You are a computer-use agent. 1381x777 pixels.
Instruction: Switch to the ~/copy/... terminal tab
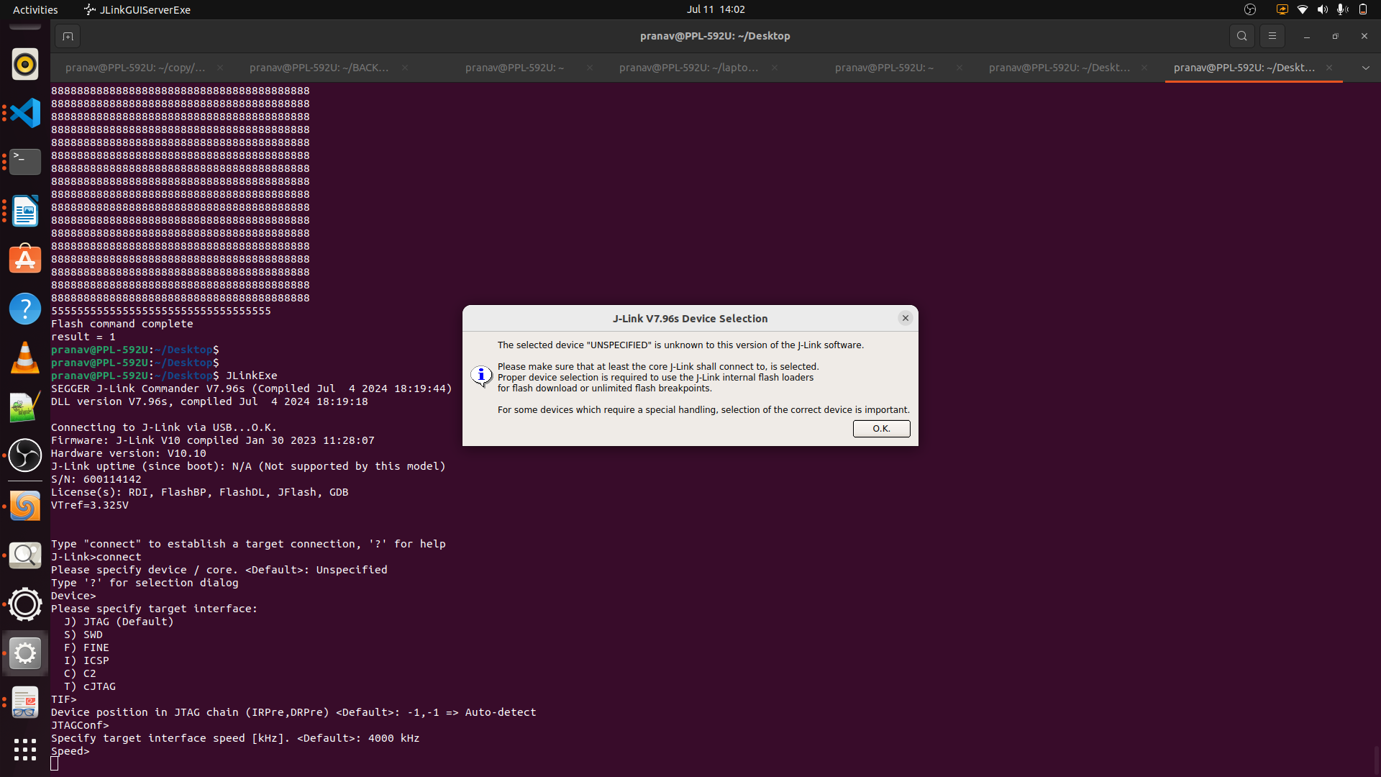point(135,68)
